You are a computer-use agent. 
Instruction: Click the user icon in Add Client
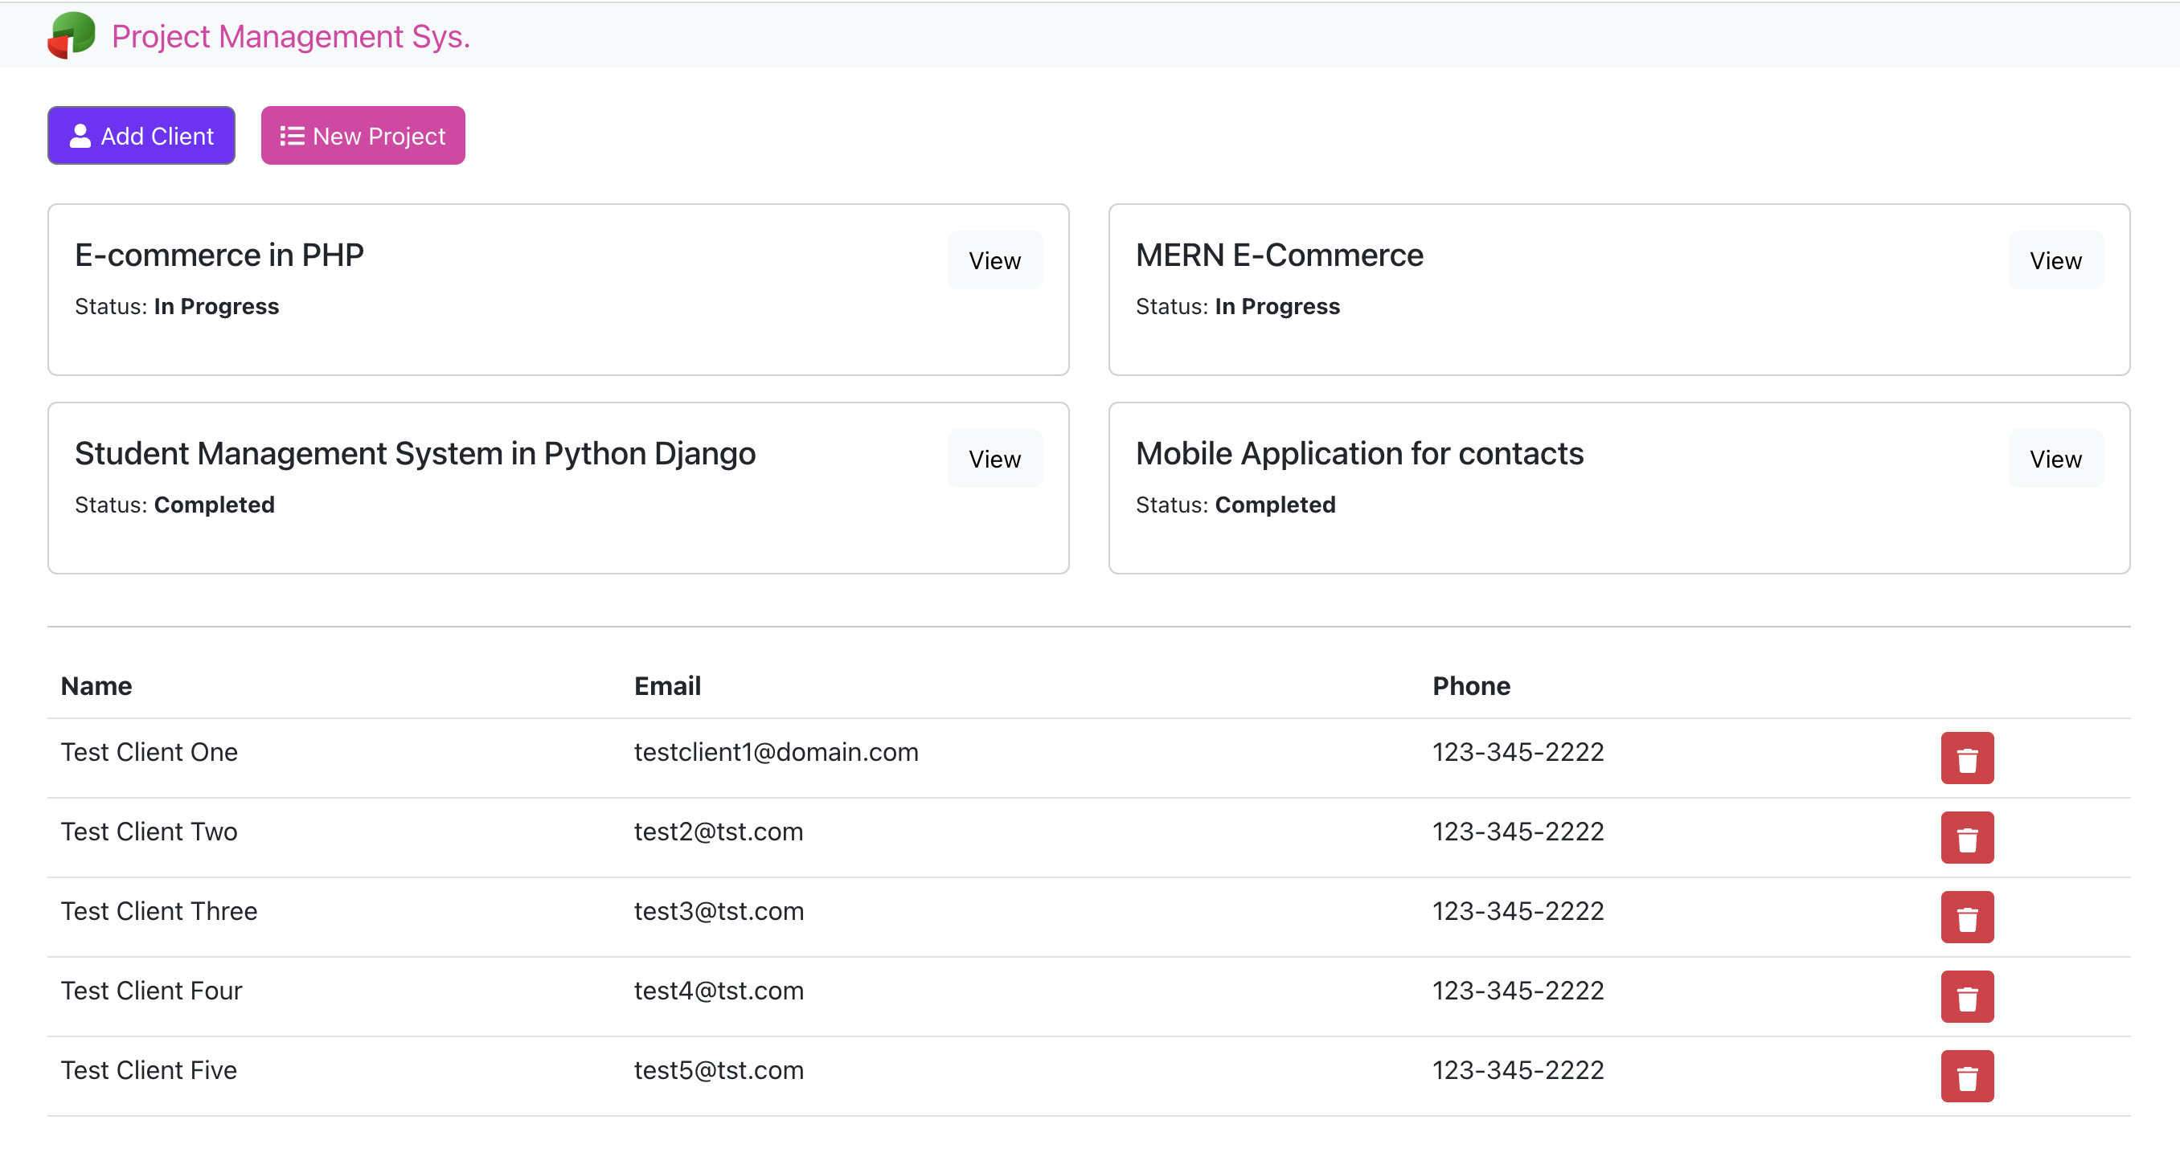[x=80, y=135]
